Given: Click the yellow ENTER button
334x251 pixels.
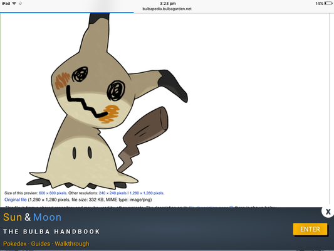Looking at the screenshot, I should tap(310, 229).
